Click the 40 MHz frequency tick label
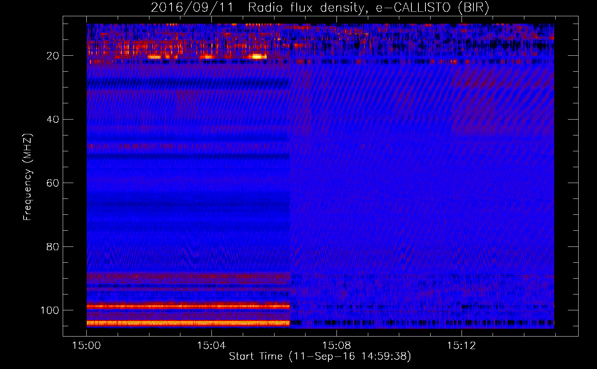 53,120
